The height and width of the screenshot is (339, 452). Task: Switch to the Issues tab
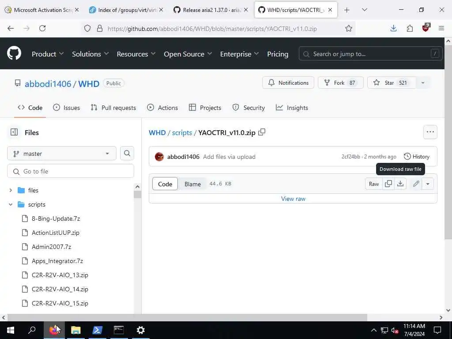coord(66,108)
